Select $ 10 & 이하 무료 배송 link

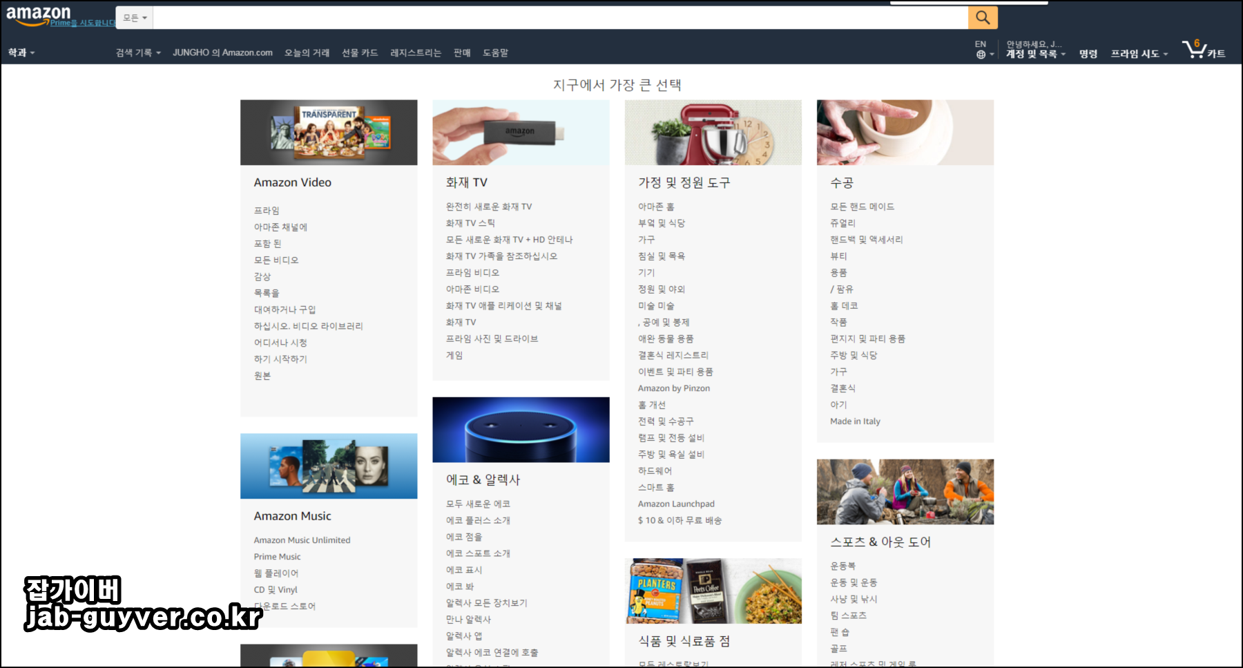point(680,520)
